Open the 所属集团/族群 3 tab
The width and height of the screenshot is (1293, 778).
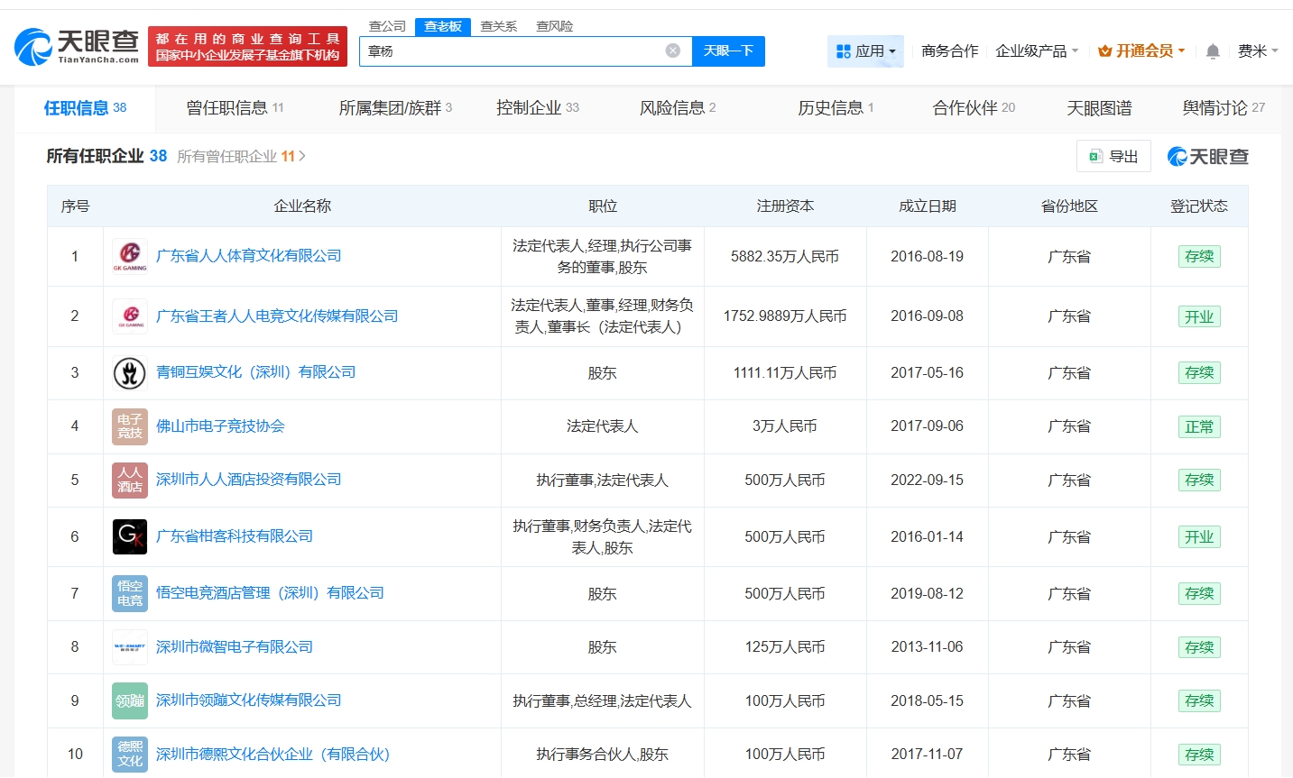[x=395, y=108]
